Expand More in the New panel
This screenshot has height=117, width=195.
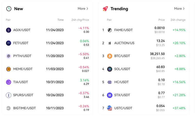(83, 8)
